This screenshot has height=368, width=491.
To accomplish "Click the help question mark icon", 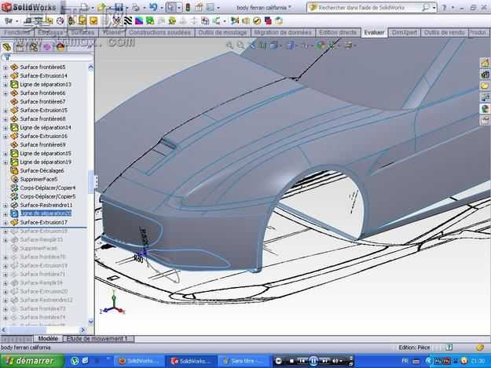I will click(444, 8).
